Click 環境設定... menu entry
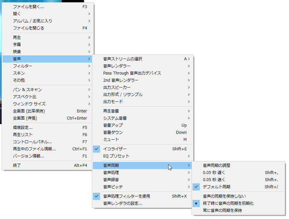This screenshot has width=289, height=219. [x=23, y=128]
